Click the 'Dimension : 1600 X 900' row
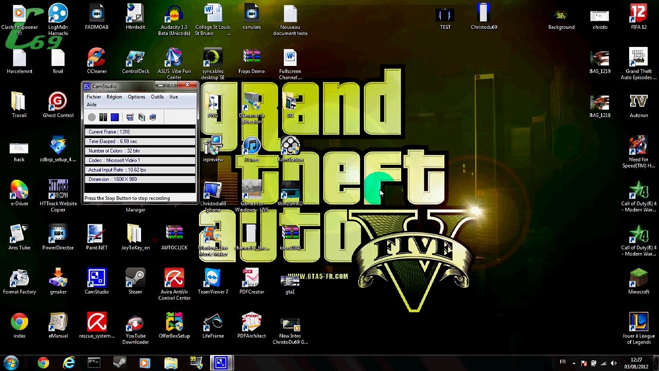This screenshot has height=371, width=659. (140, 179)
